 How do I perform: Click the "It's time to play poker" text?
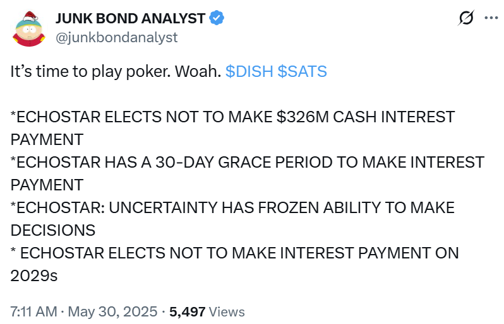point(91,71)
